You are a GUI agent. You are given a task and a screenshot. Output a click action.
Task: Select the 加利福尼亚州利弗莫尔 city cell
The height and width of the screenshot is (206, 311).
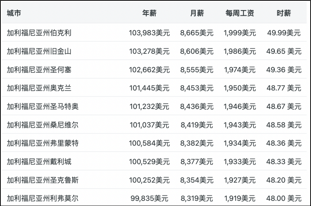click(43, 198)
